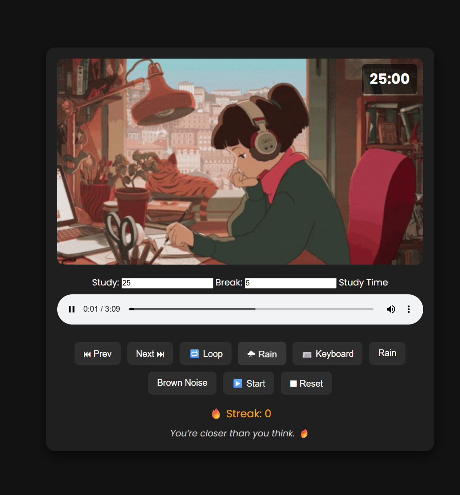Click the Streak flame icon
Image resolution: width=460 pixels, height=495 pixels.
click(216, 414)
